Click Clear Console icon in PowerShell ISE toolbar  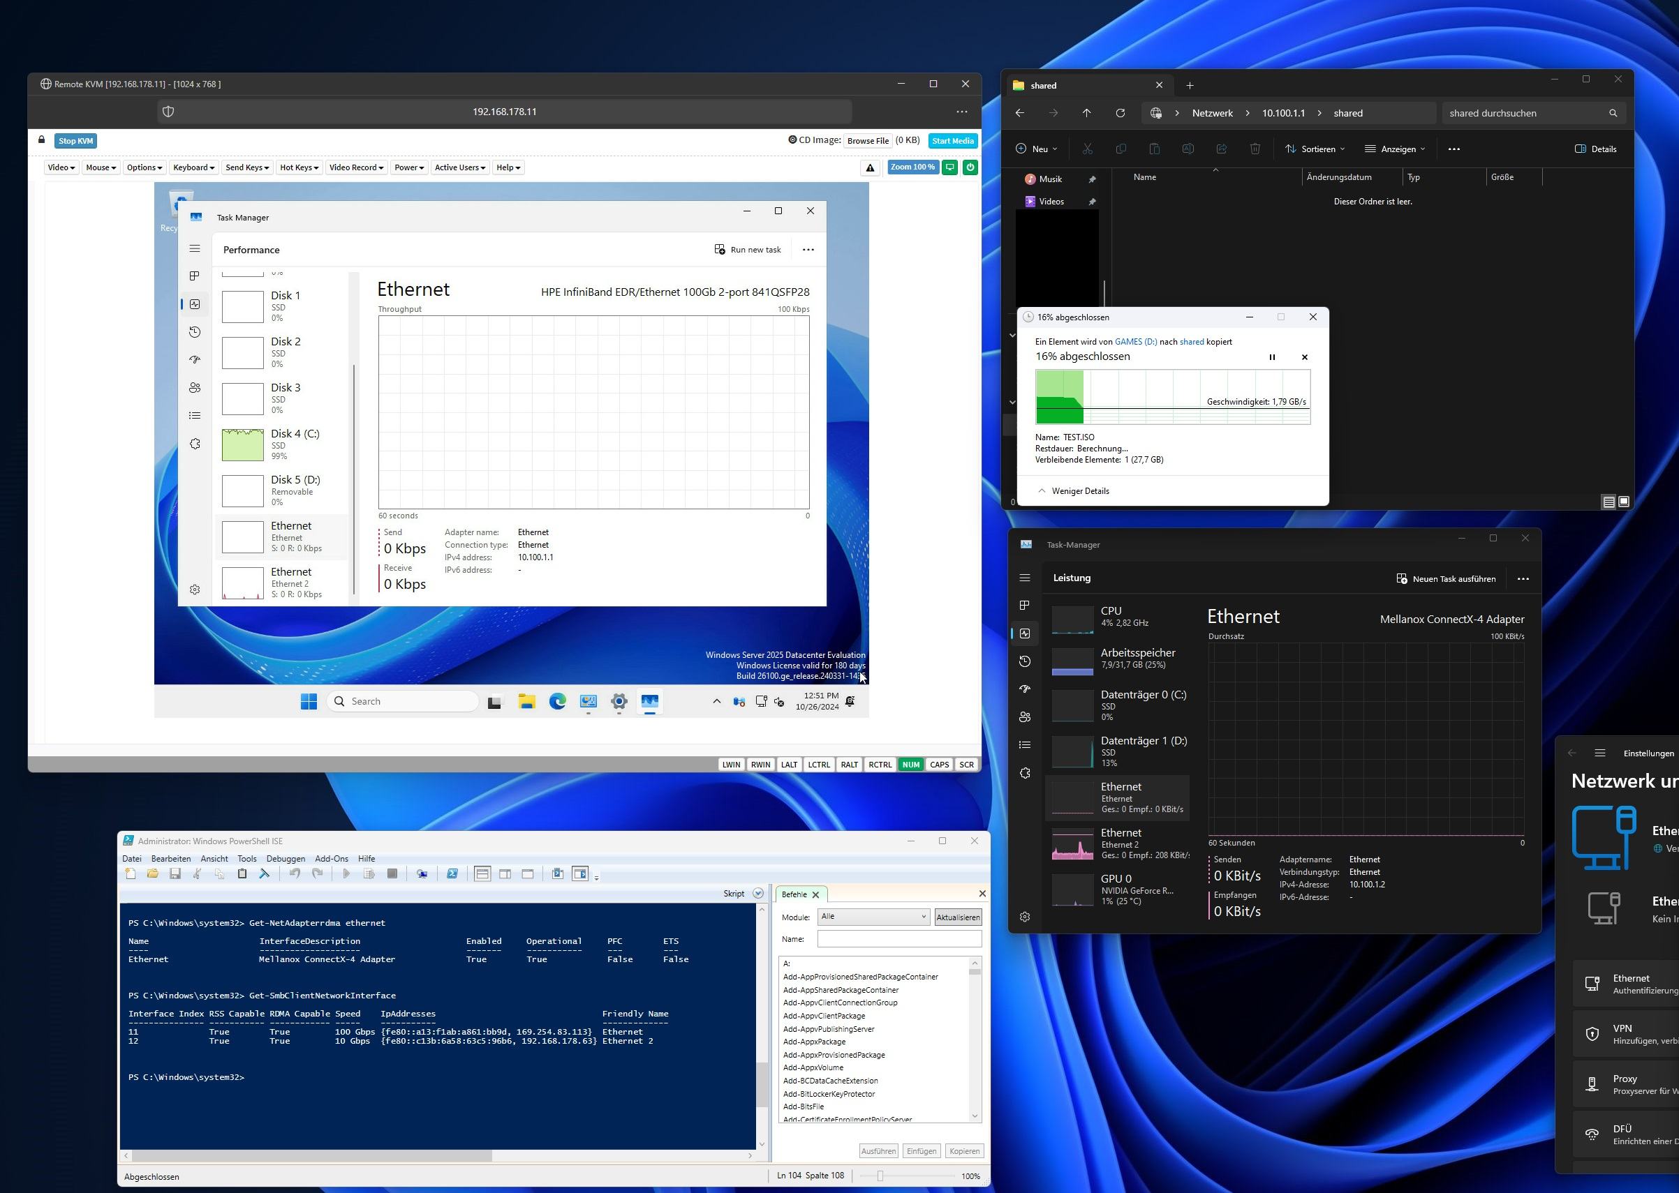pyautogui.click(x=265, y=873)
